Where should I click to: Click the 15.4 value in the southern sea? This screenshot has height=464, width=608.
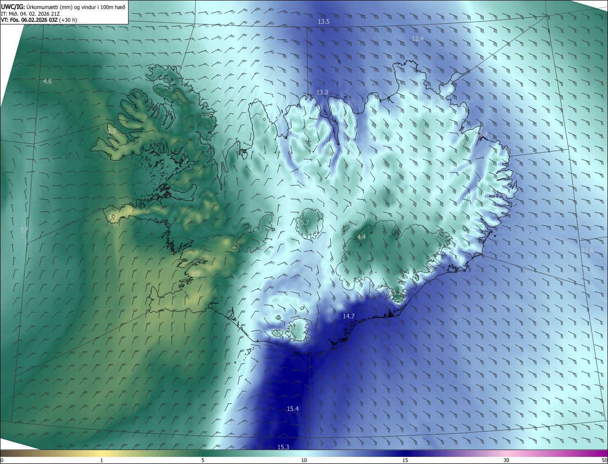click(x=293, y=409)
